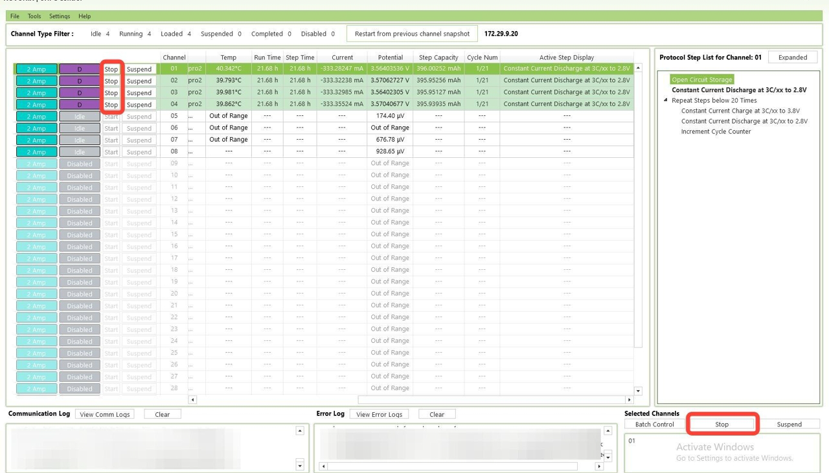Click the Step Capacity column header
Viewport: 829px width, 473px height.
pos(438,58)
